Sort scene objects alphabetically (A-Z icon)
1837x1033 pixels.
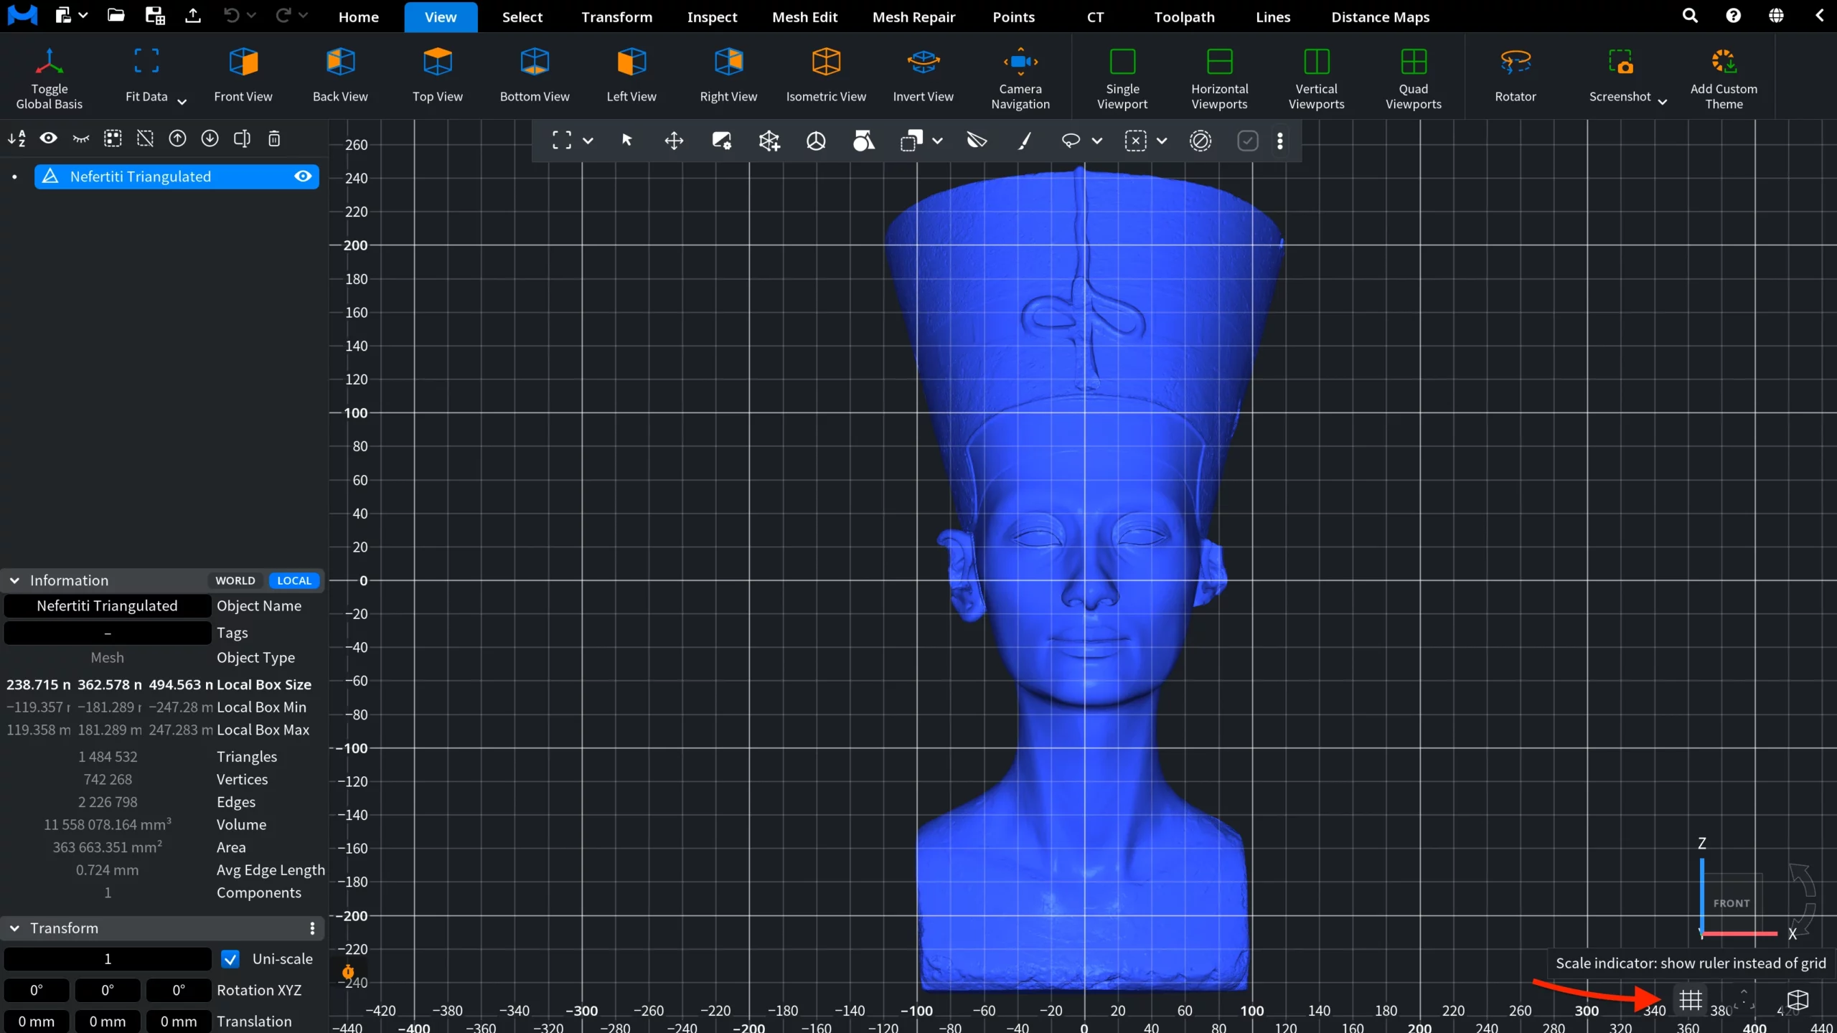tap(17, 138)
